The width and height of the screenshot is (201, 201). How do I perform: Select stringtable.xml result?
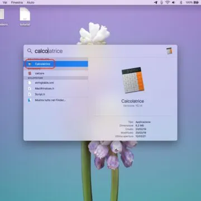(x=56, y=83)
